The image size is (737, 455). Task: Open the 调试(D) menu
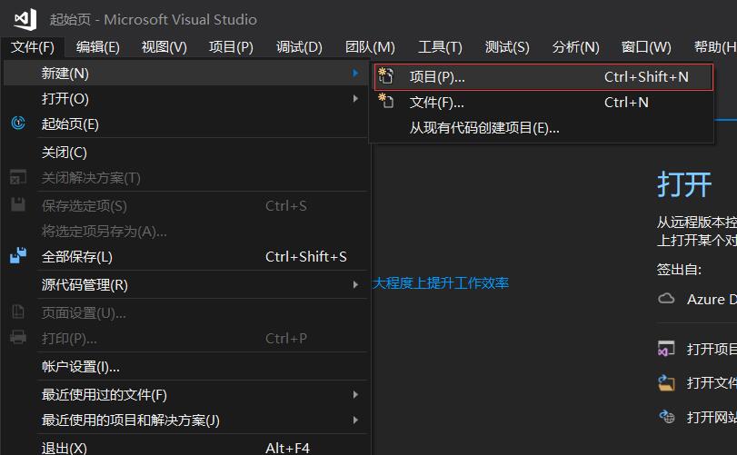coord(299,47)
